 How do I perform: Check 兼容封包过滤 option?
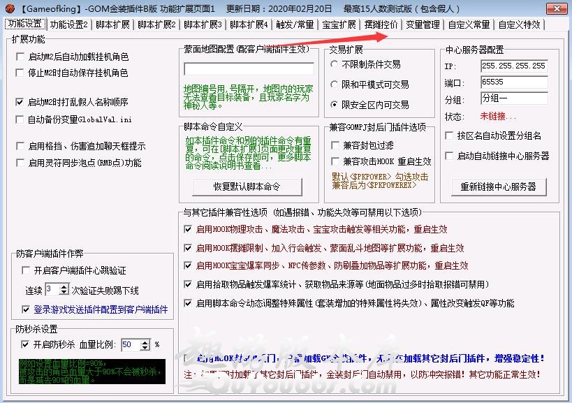(336, 145)
